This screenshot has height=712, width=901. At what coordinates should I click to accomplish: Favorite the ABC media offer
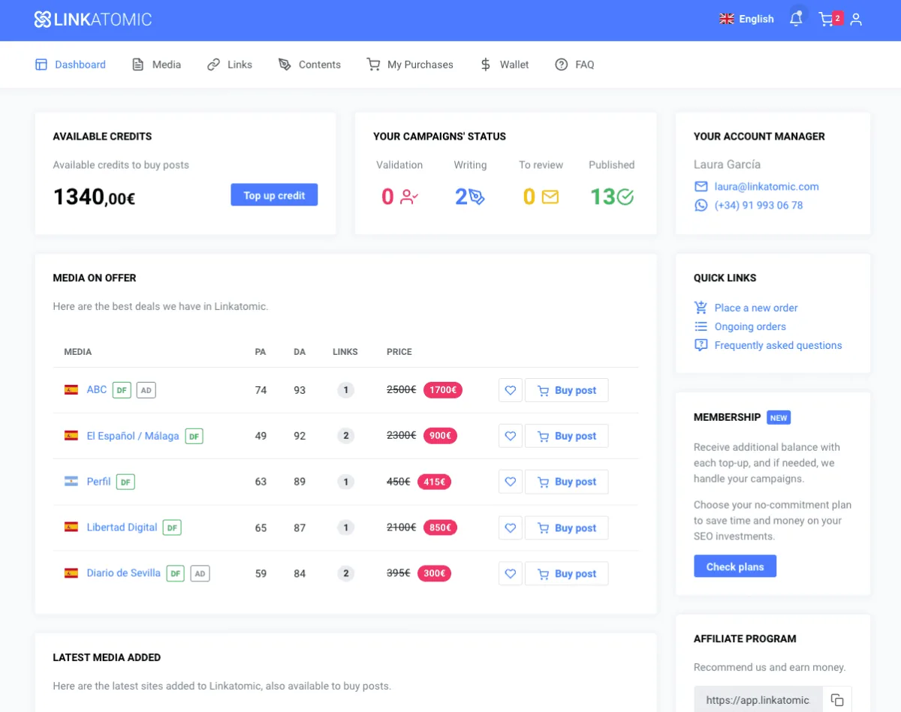(511, 390)
